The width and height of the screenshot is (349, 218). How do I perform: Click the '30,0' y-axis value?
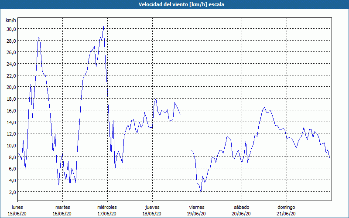coord(11,29)
